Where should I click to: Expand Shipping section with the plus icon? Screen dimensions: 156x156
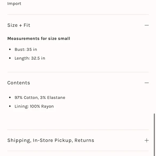(147, 140)
